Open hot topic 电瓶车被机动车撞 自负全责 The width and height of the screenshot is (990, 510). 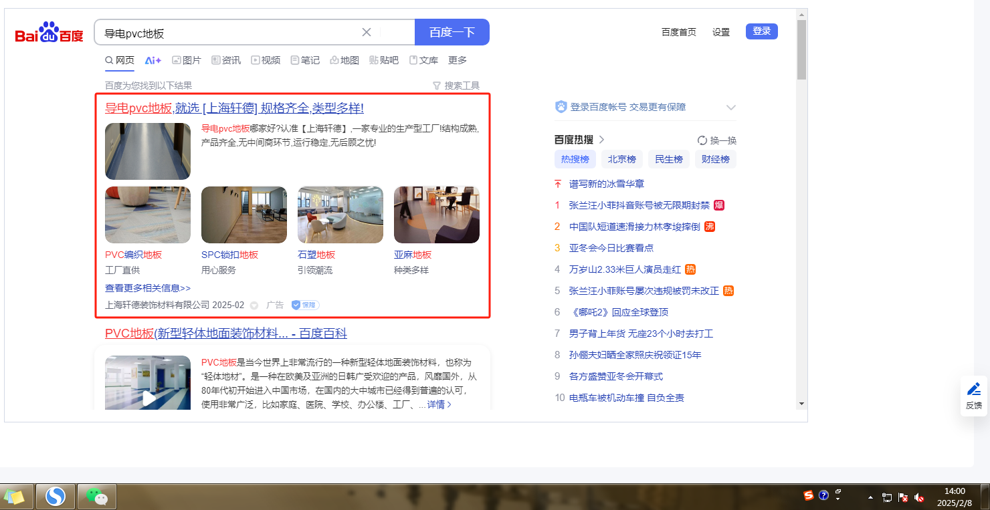[627, 398]
